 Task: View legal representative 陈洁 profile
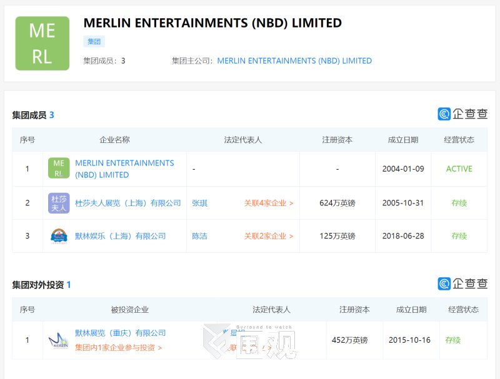pos(199,236)
